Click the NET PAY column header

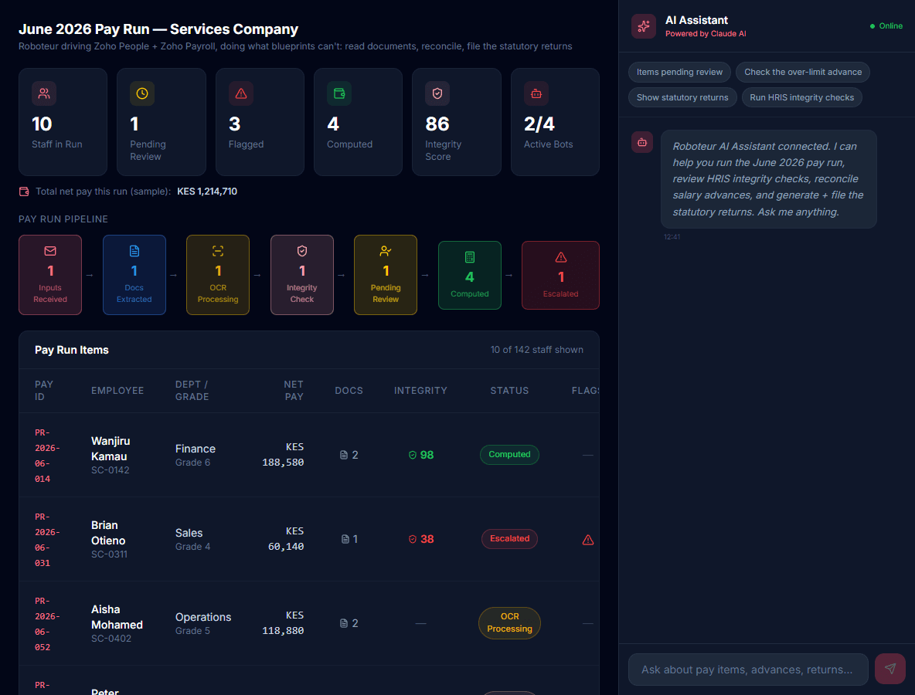click(294, 391)
